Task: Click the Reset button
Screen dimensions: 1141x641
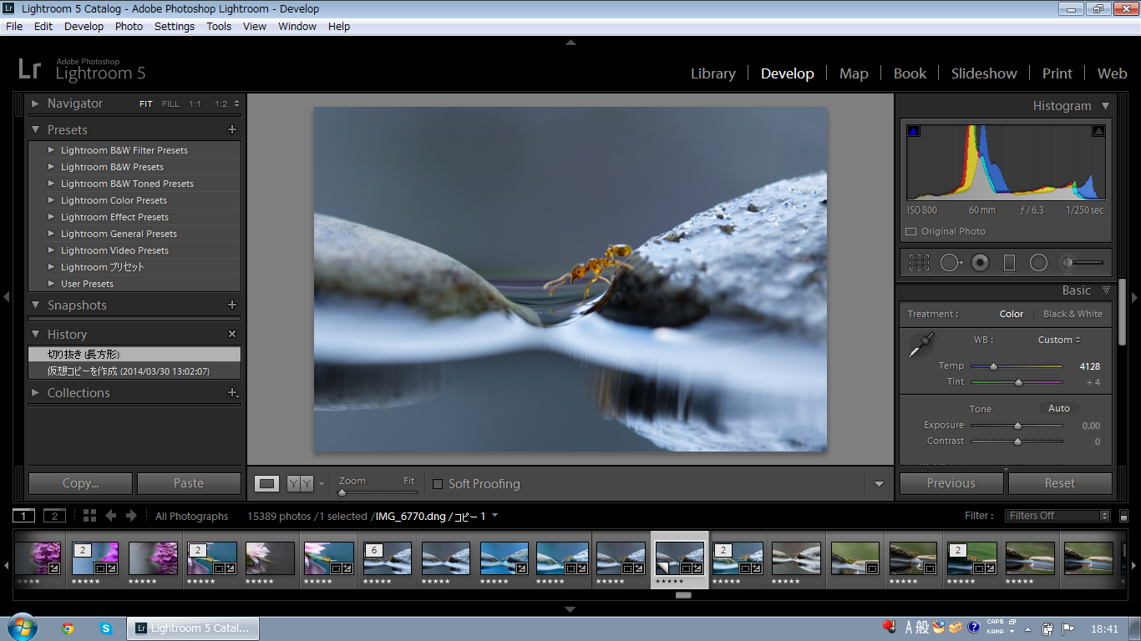Action: coord(1060,483)
